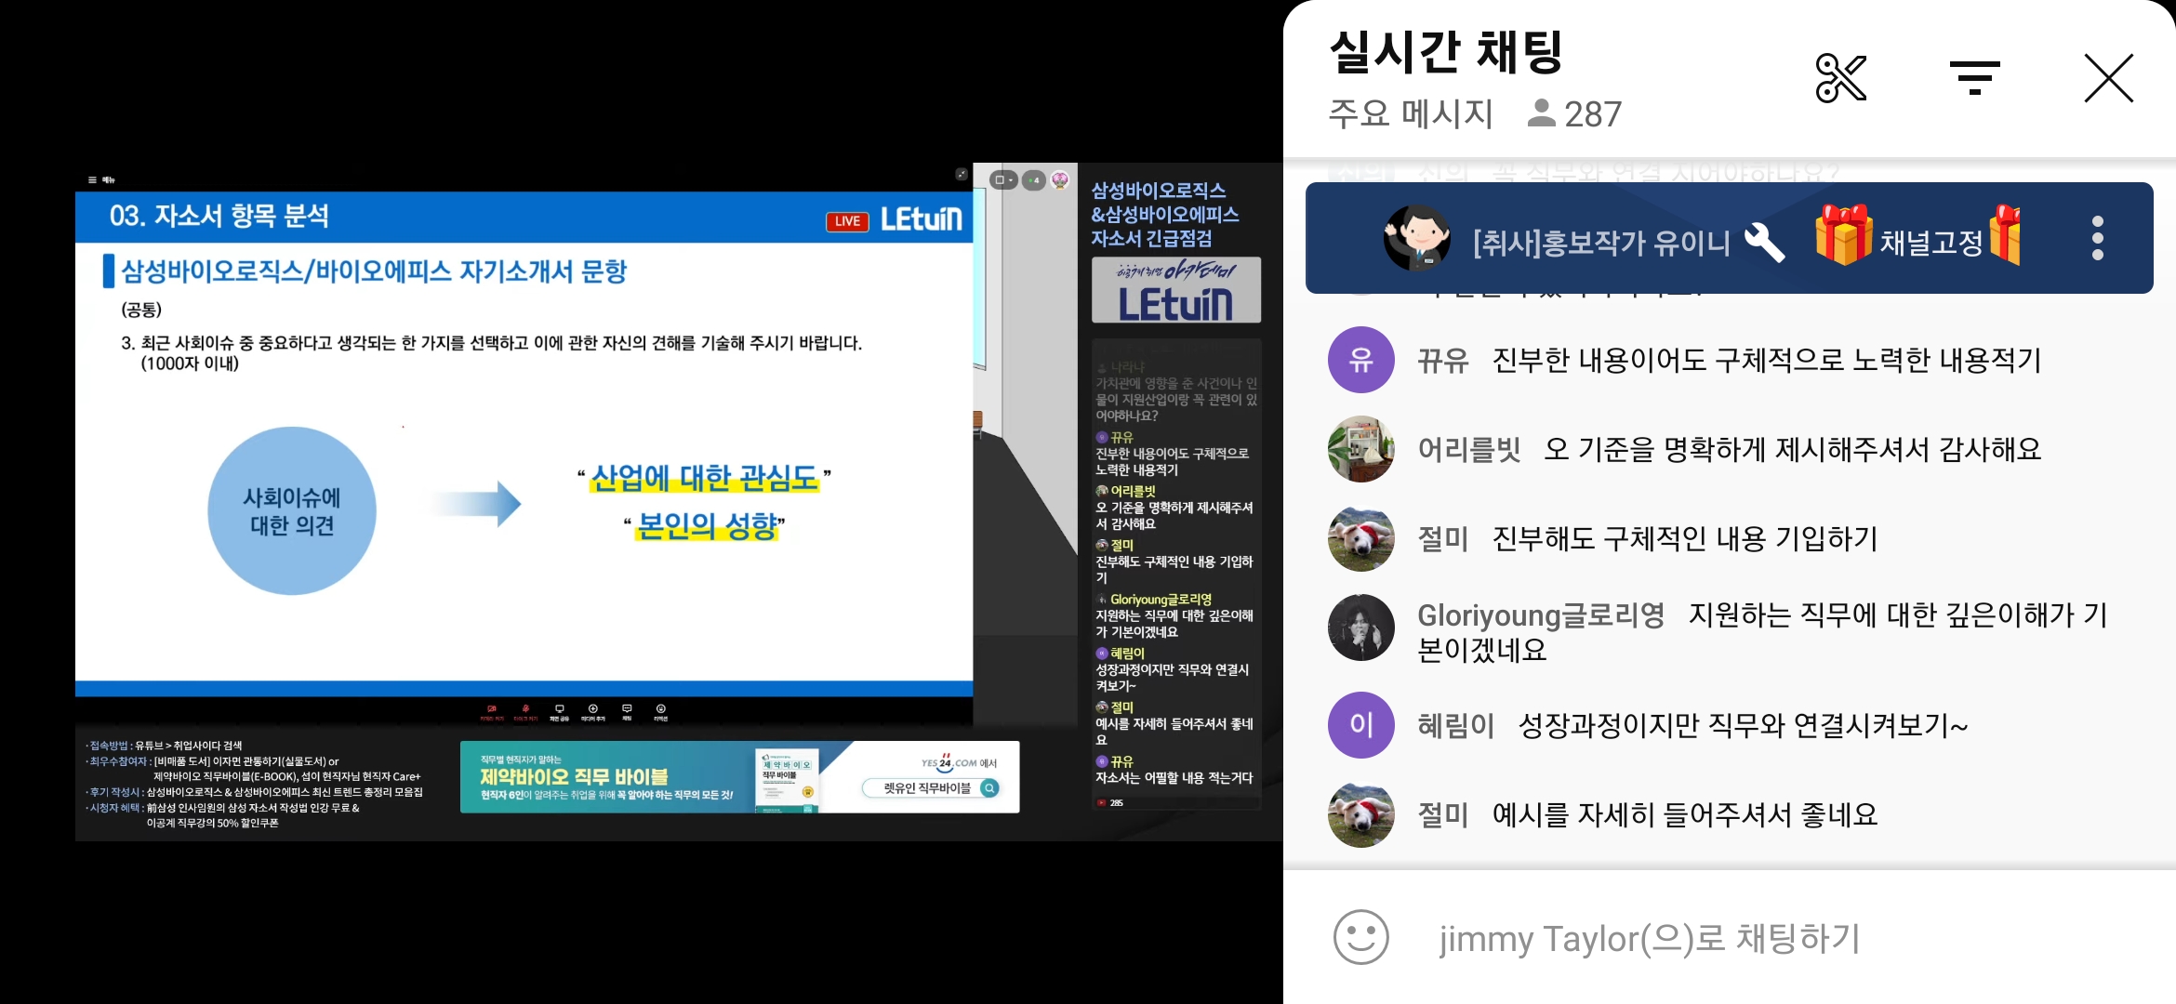Tap the gift icon before 채널고정
This screenshot has height=1004, width=2176.
point(1843,235)
